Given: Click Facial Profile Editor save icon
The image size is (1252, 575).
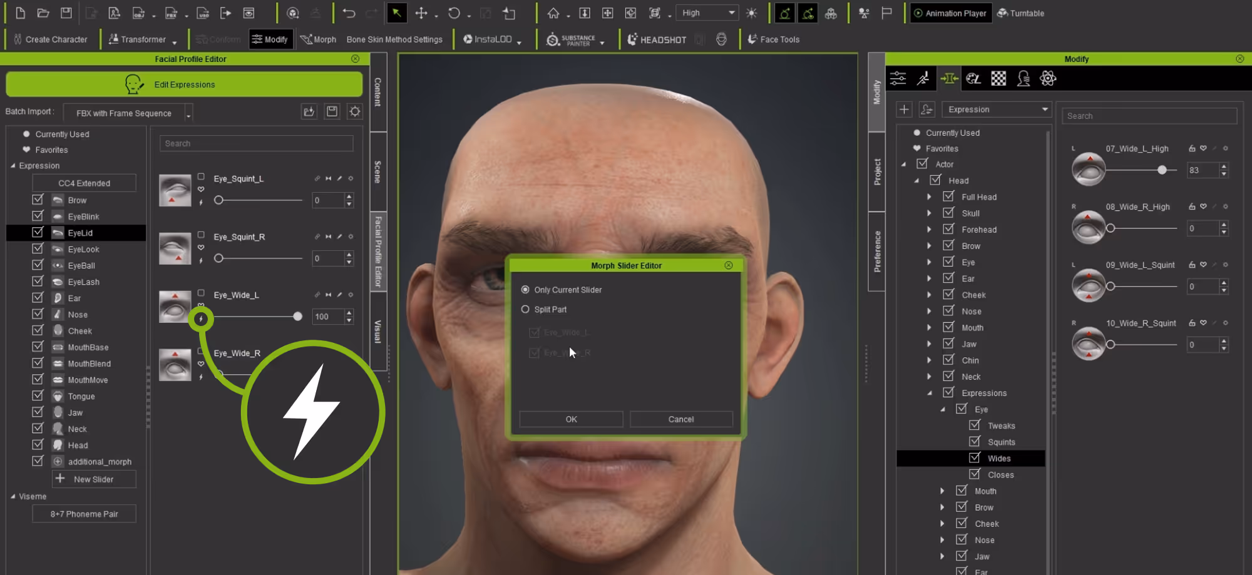Looking at the screenshot, I should pos(332,111).
